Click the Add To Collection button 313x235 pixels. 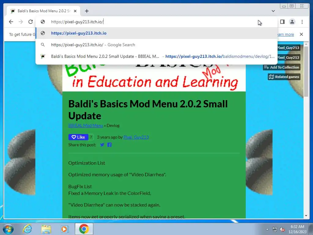pyautogui.click(x=282, y=67)
